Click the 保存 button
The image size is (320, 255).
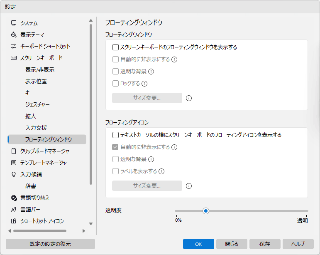[265, 244]
